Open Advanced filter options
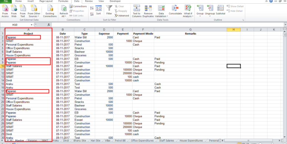The width and height of the screenshot is (287, 144). [121, 16]
